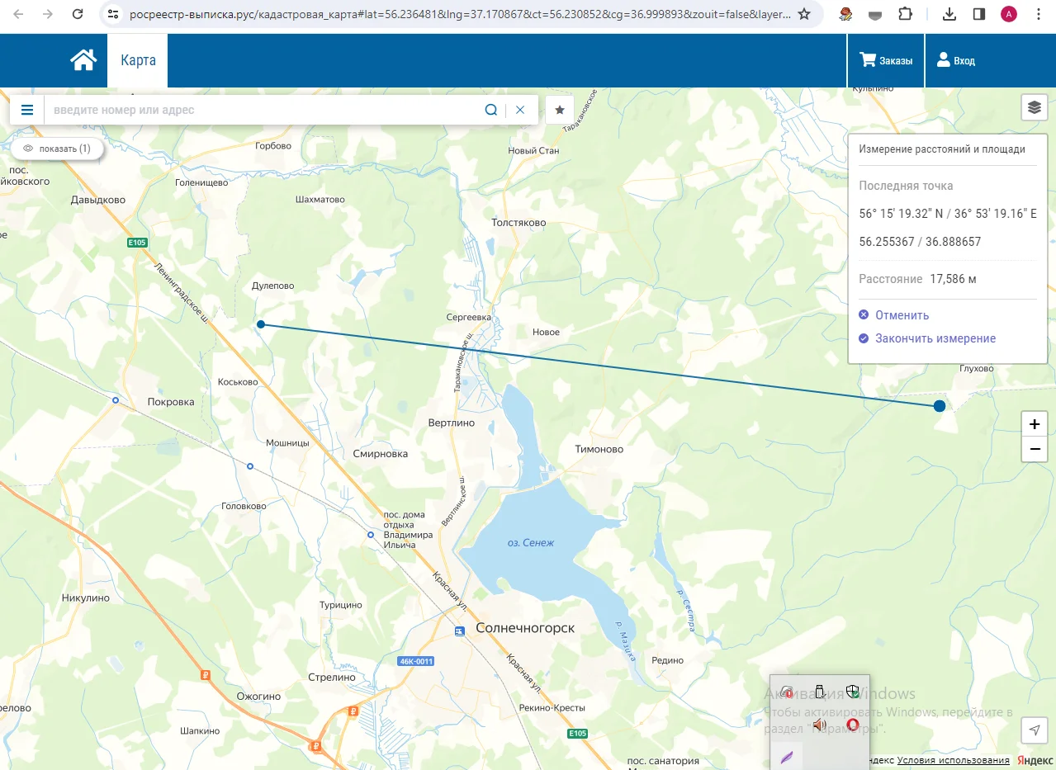Open the Яндекс logo link
Viewport: 1056px width, 770px height.
coord(1035,760)
